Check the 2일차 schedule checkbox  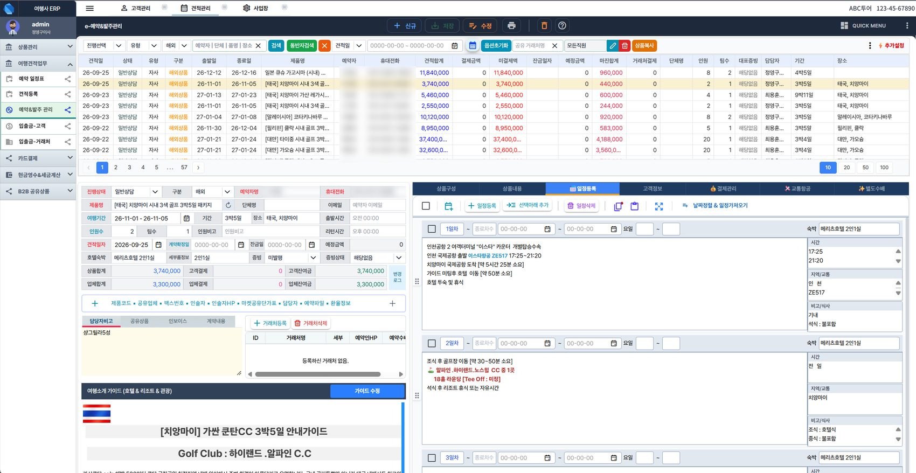click(x=432, y=343)
